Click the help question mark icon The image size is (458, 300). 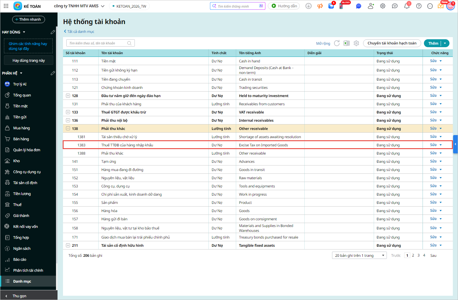tap(419, 6)
